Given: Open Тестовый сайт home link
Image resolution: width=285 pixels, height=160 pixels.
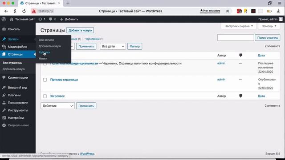Looking at the screenshot, I should click(x=22, y=19).
